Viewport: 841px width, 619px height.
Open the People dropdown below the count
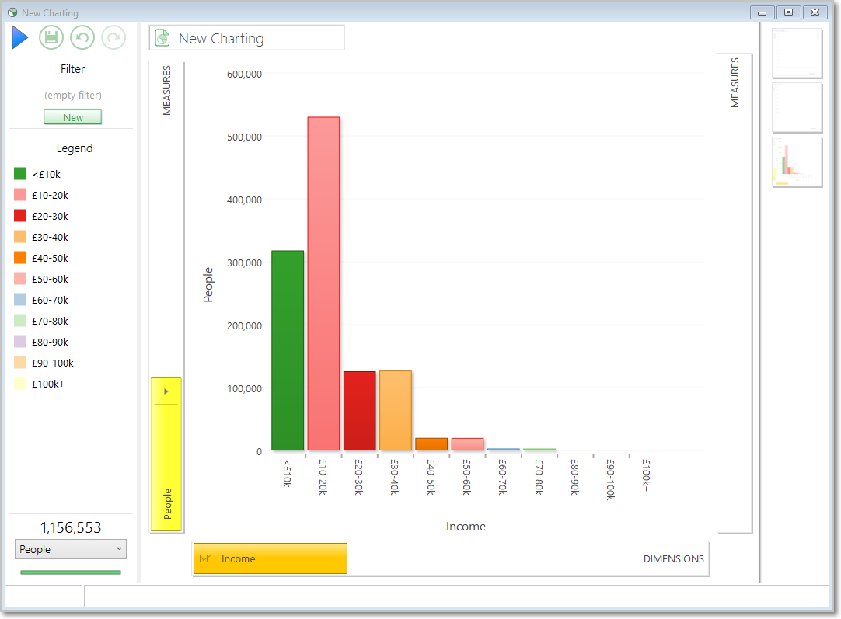click(x=70, y=549)
